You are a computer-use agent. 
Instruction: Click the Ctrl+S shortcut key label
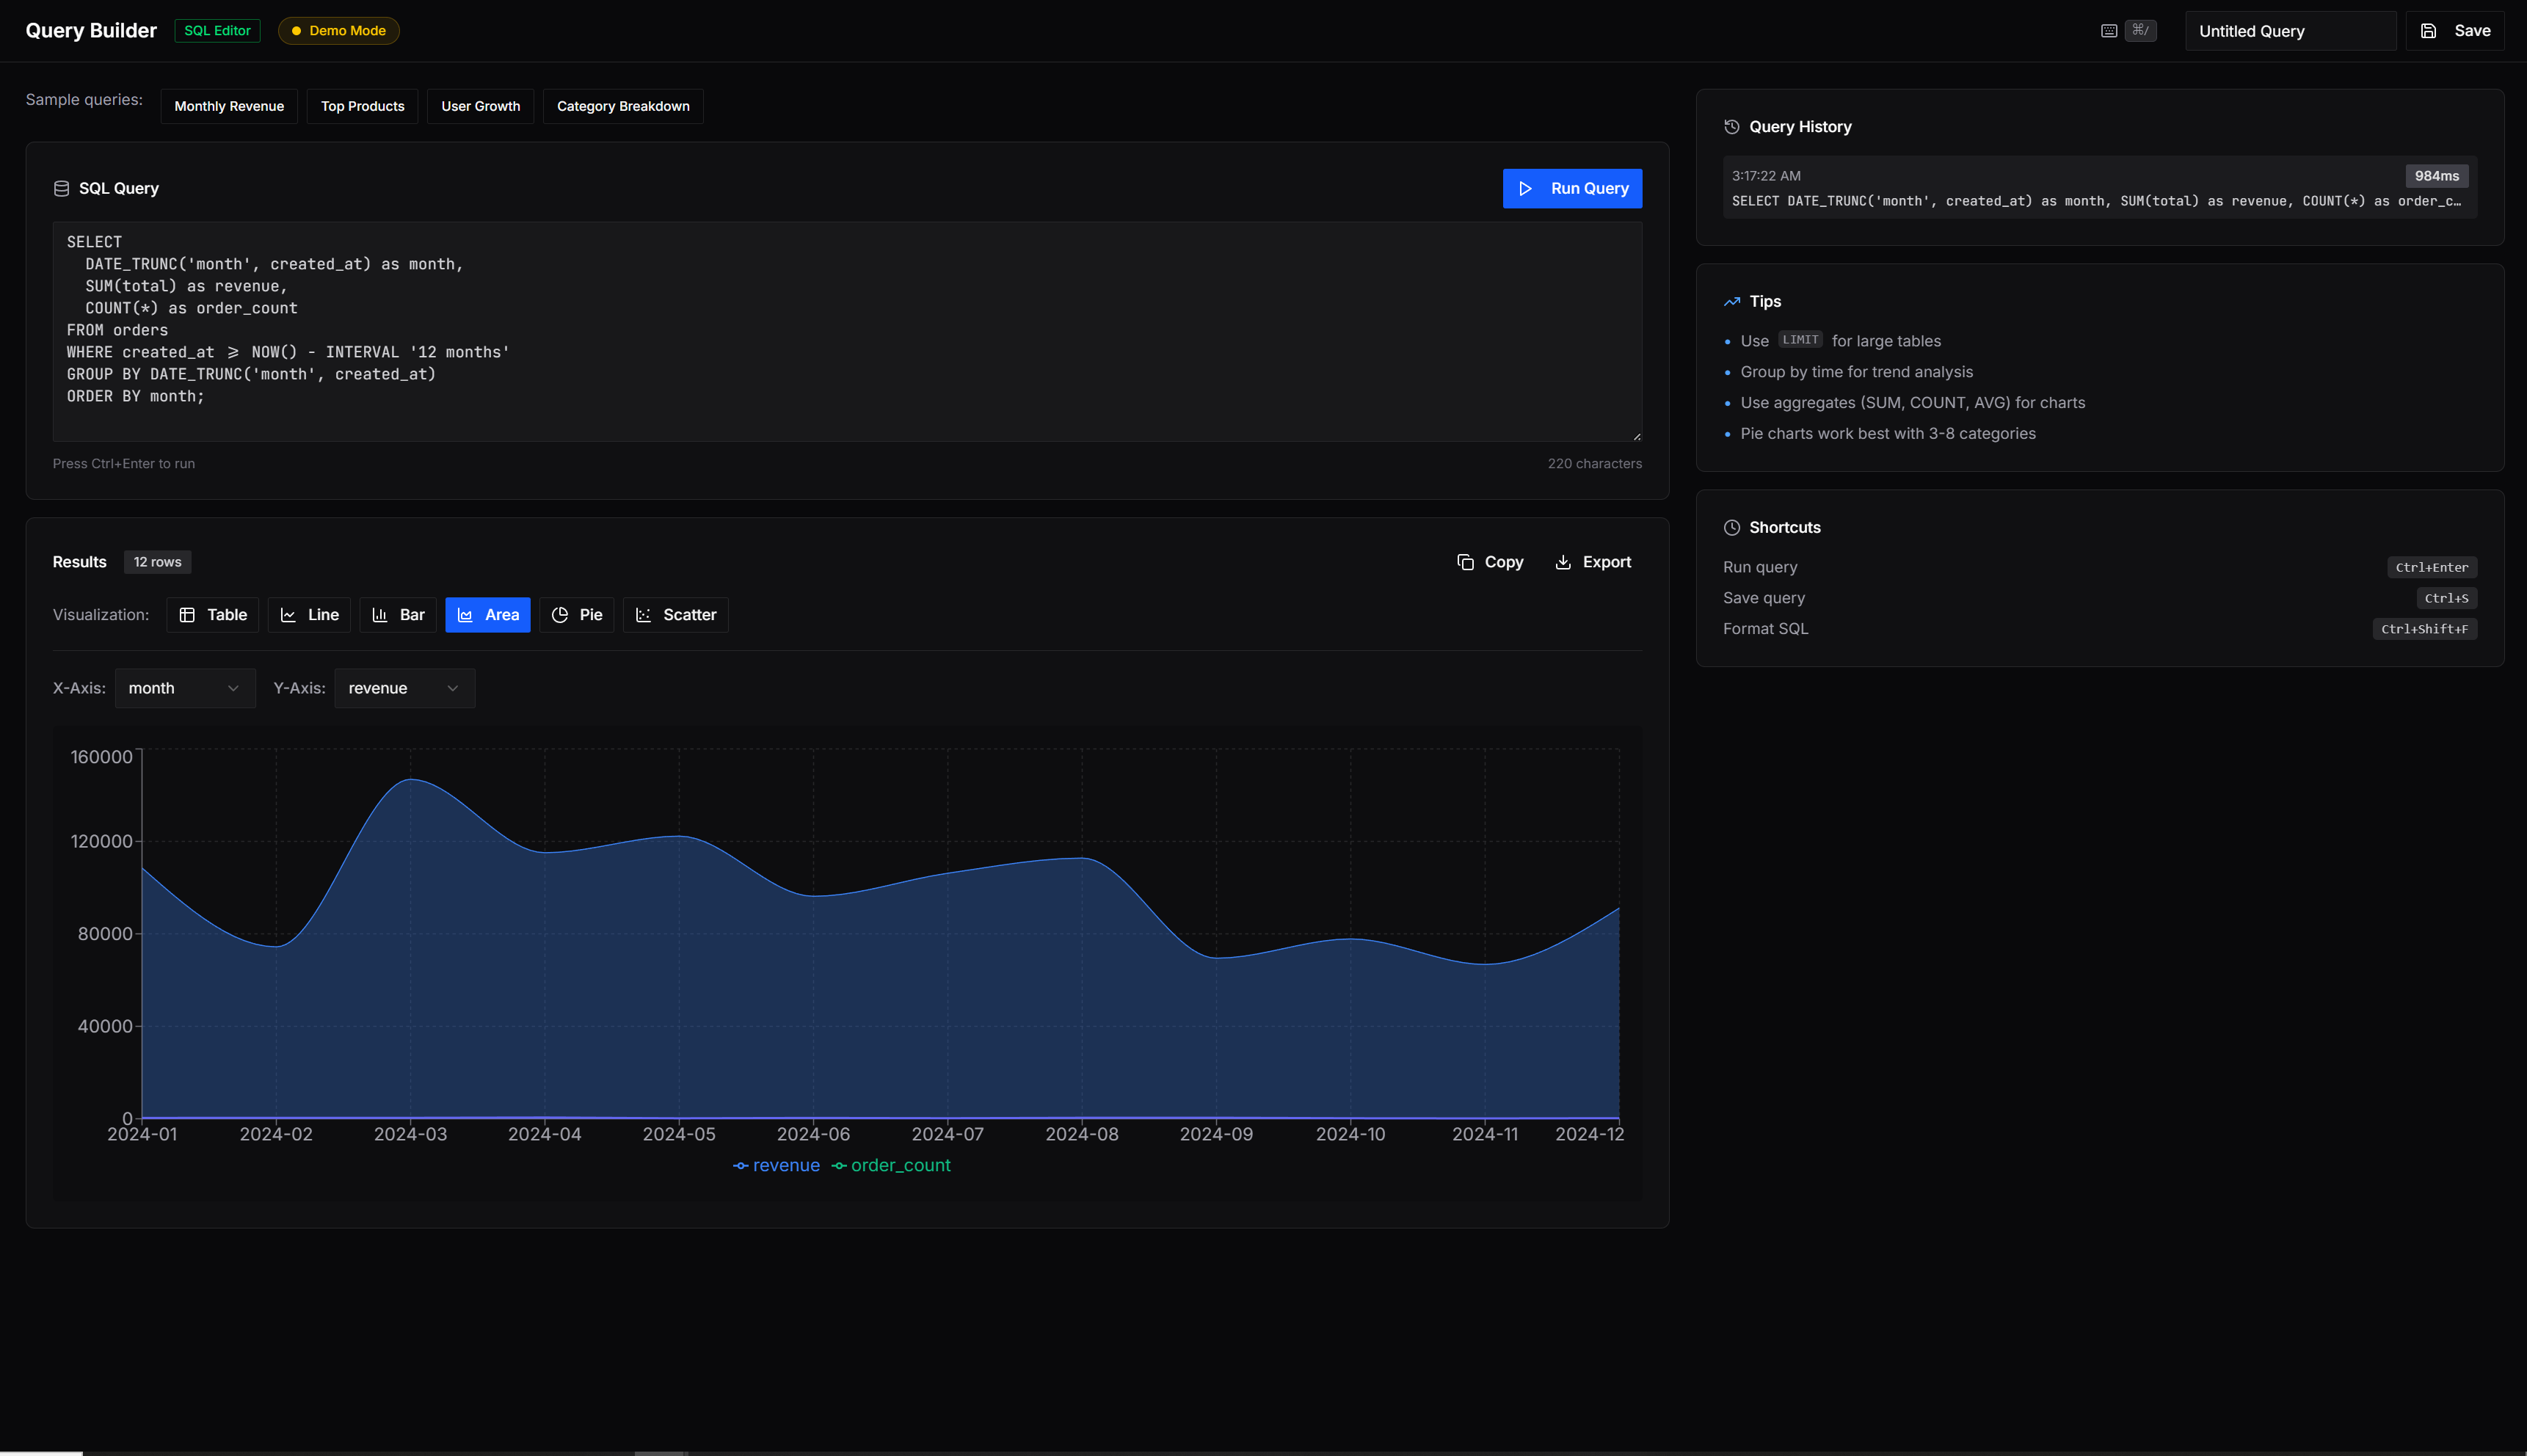(x=2447, y=598)
